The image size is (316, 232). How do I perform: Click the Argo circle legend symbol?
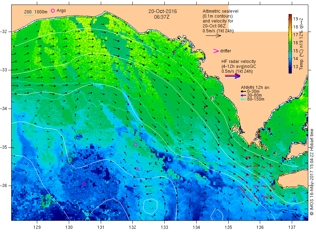point(53,11)
